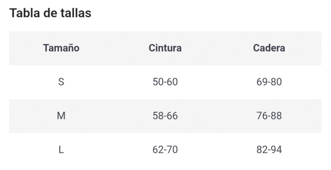Image resolution: width=331 pixels, height=170 pixels.
Task: Select the Cintura column header
Action: point(165,48)
